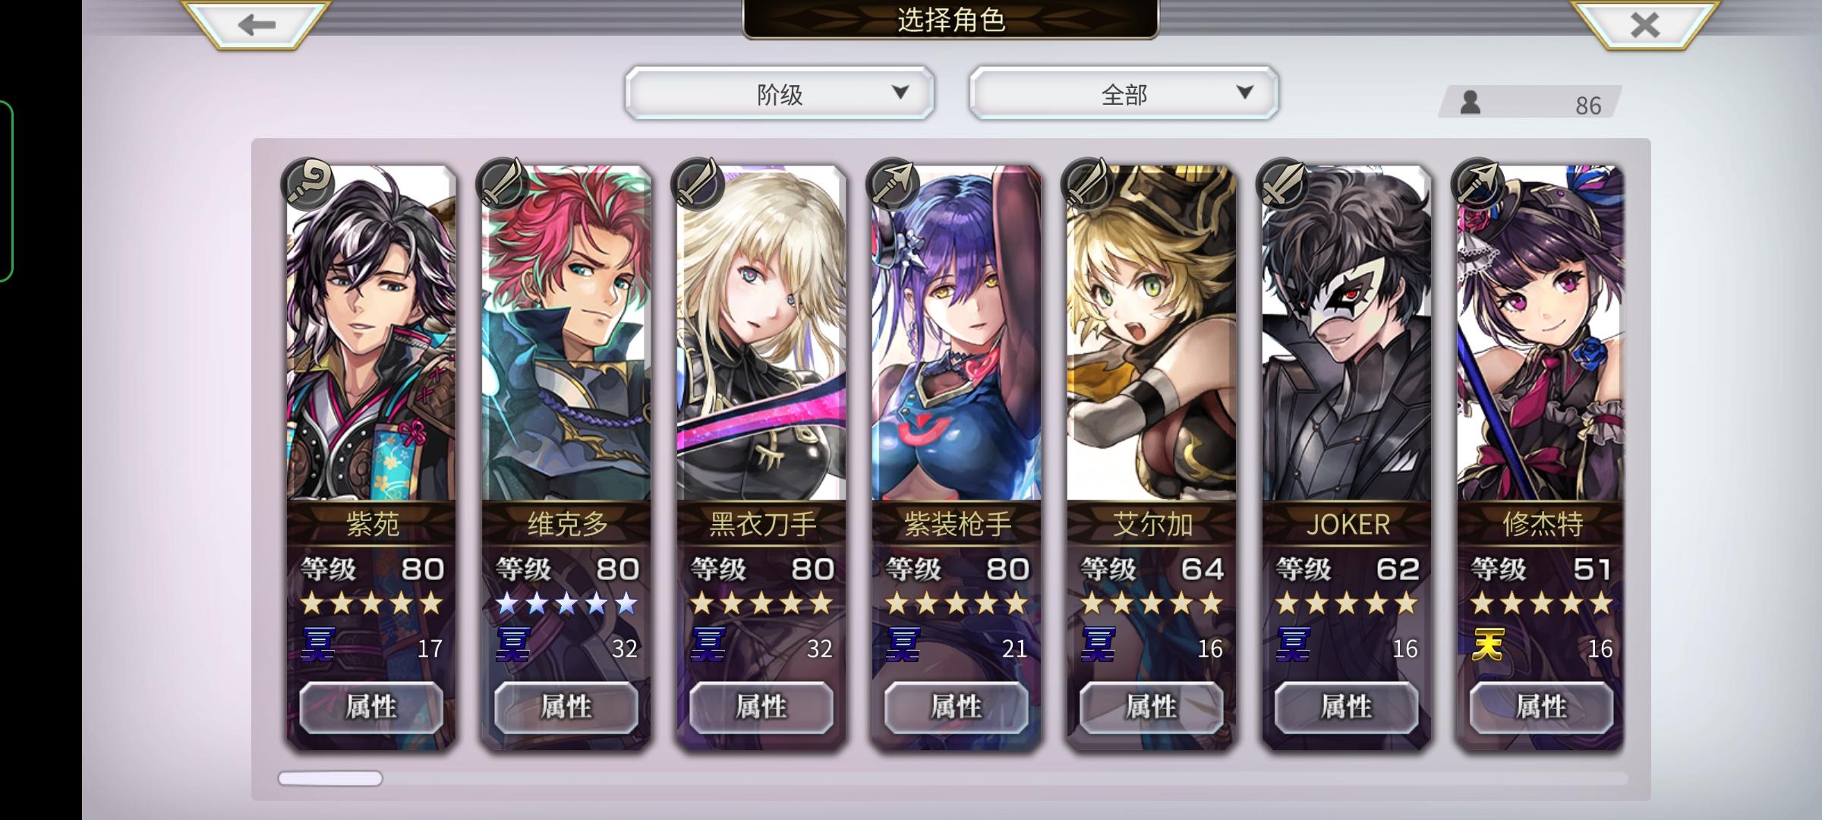Close the character selection screen

pyautogui.click(x=1644, y=24)
